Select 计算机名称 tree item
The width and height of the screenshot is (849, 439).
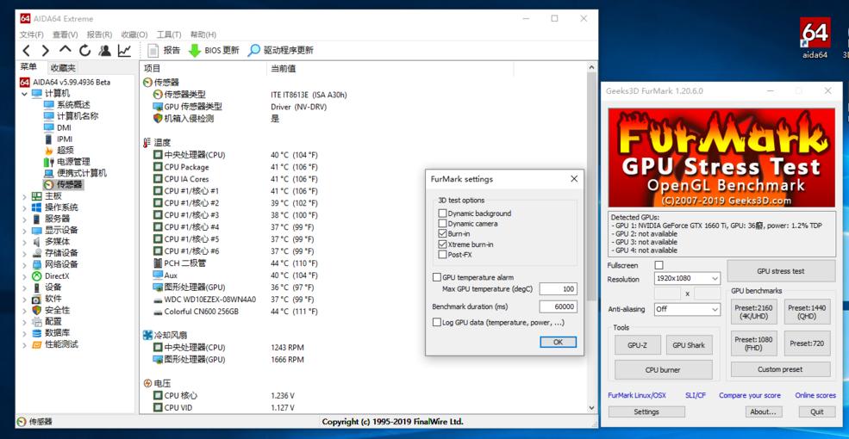[78, 116]
